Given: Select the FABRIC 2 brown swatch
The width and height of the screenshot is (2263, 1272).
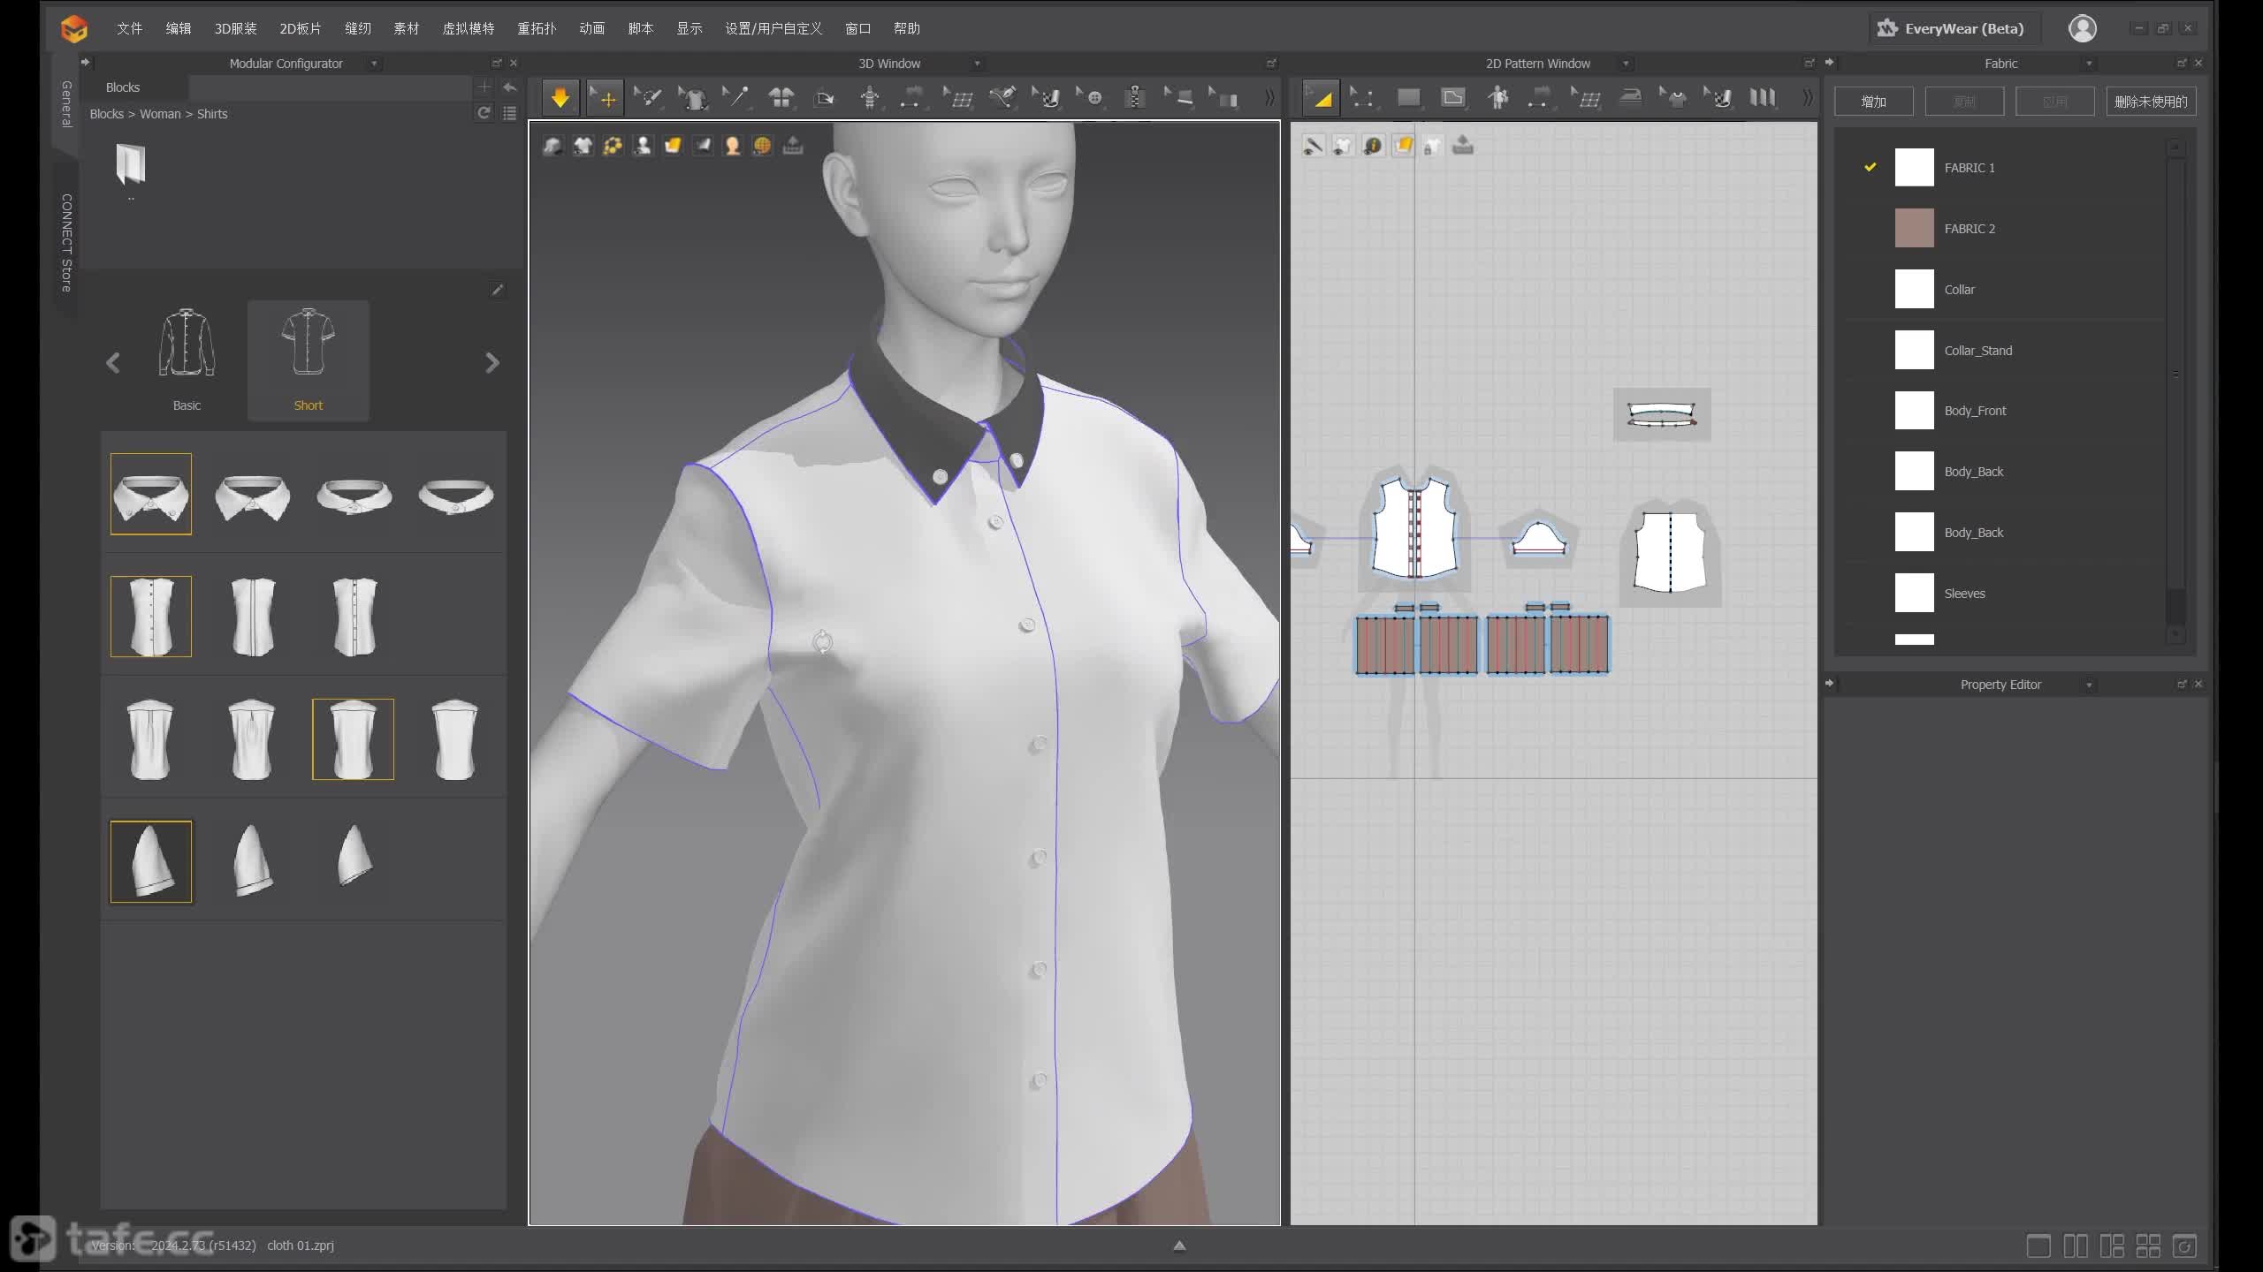Looking at the screenshot, I should point(1914,229).
